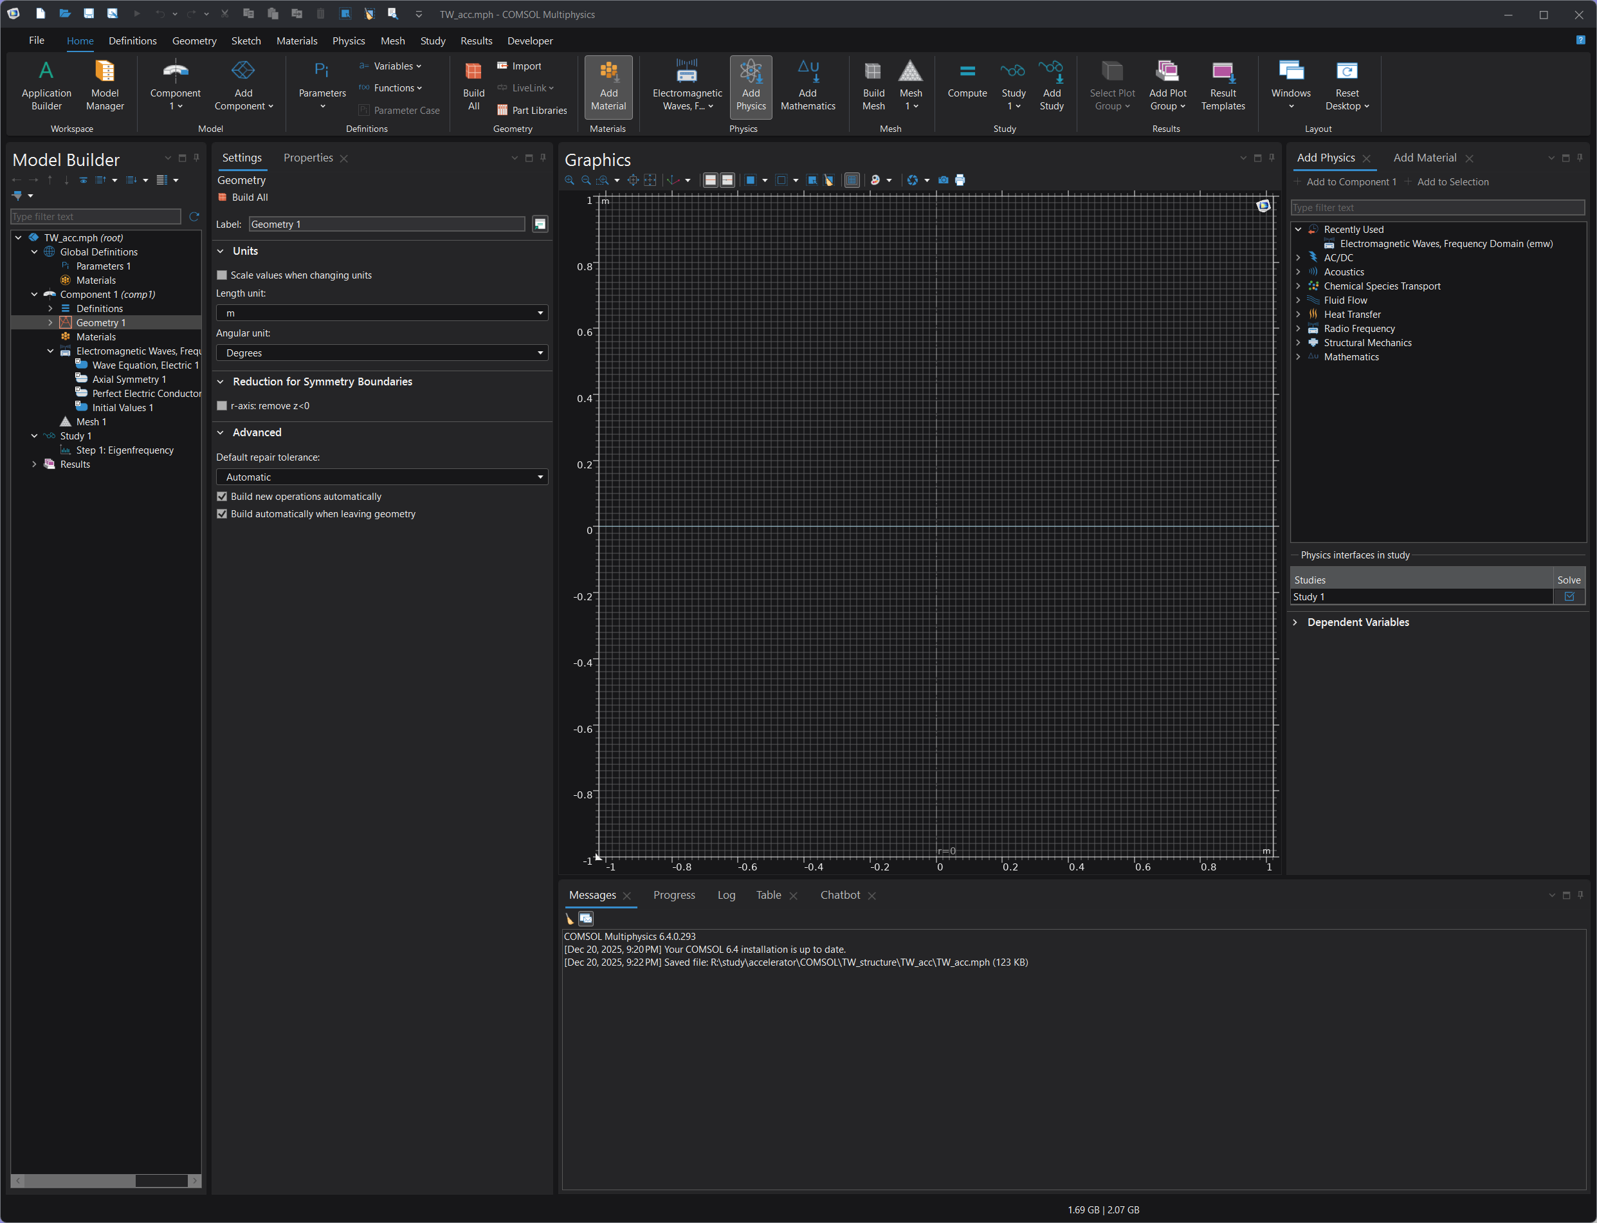
Task: Switch to the Add Material tab
Action: pos(1424,158)
